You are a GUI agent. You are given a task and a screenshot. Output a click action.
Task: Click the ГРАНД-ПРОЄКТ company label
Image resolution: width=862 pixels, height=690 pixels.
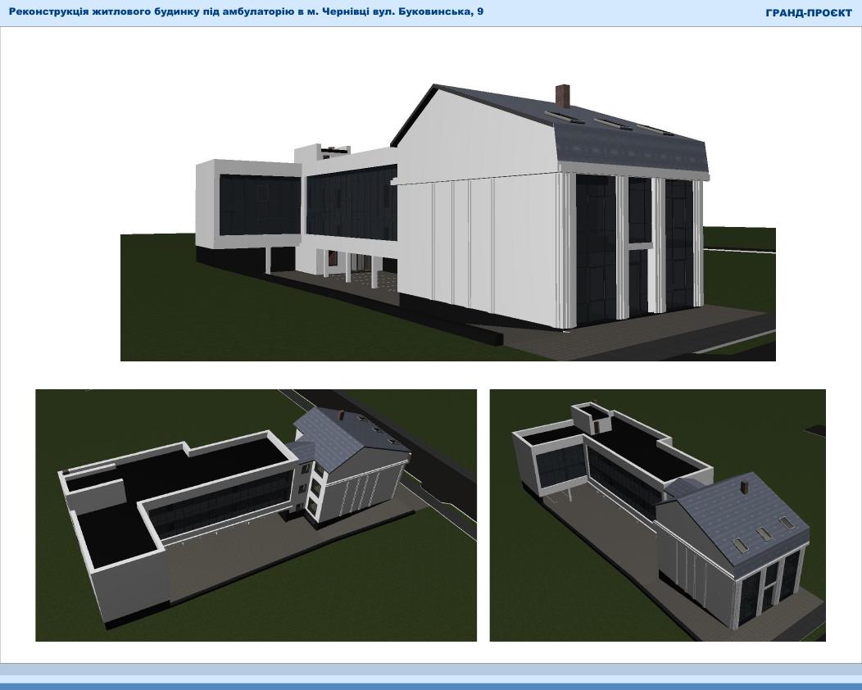(808, 12)
